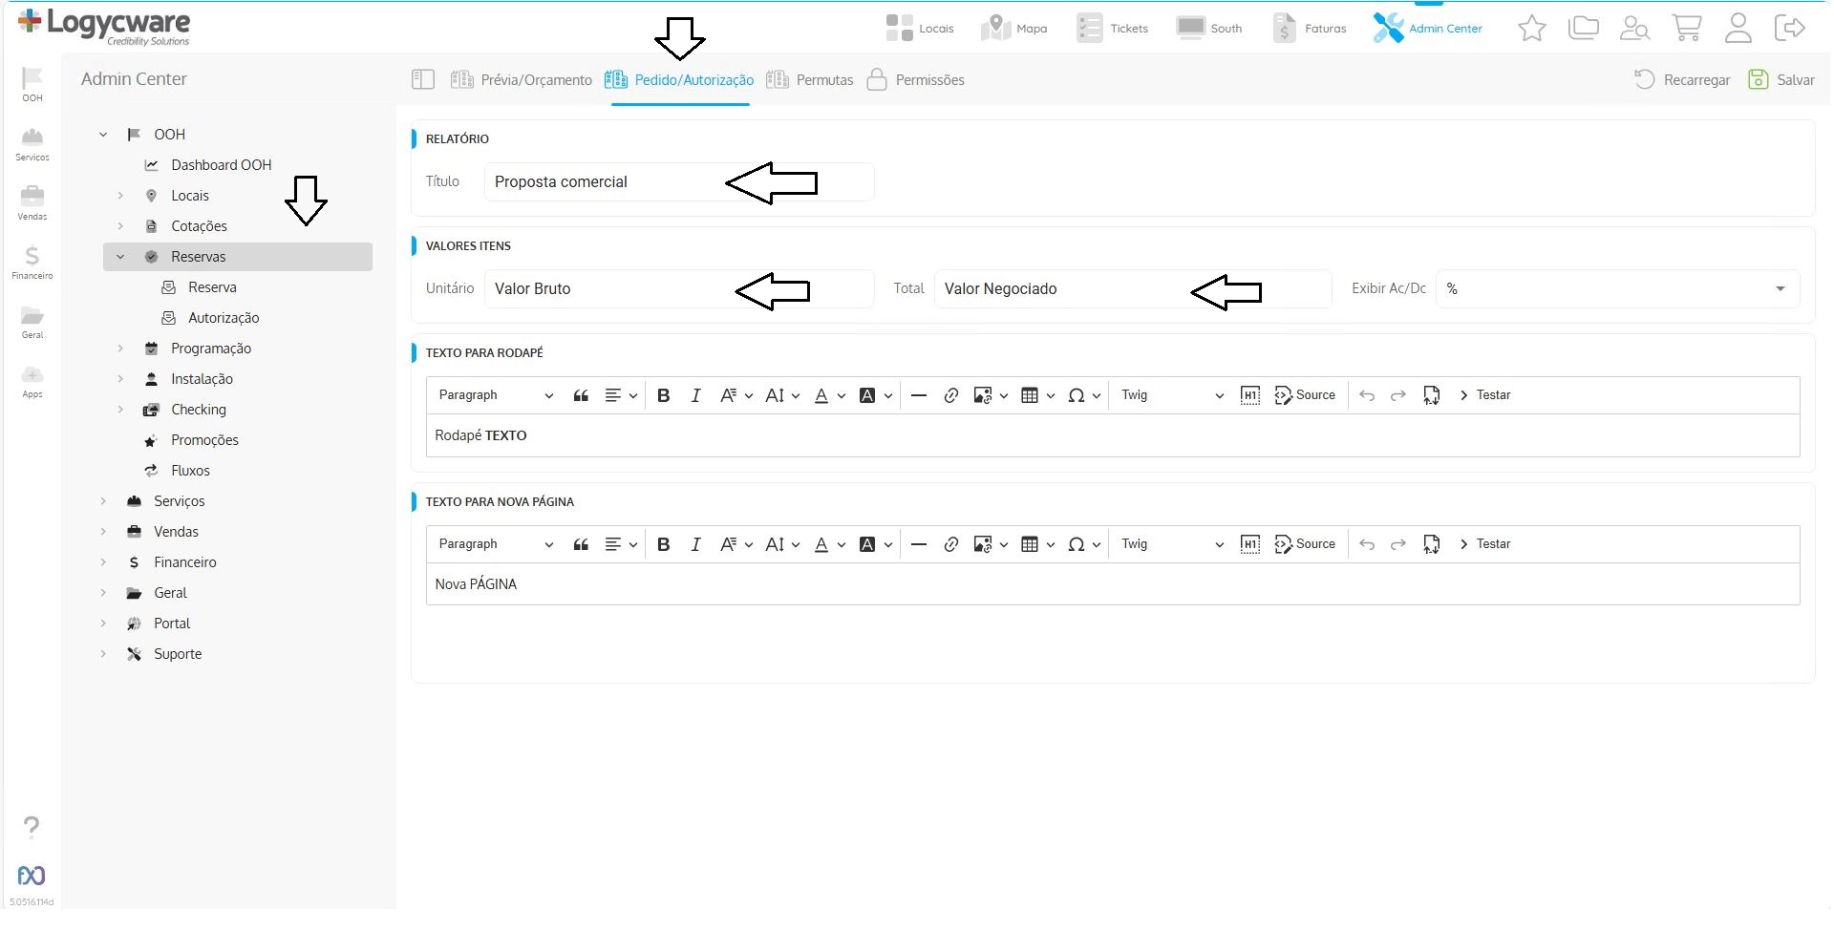The image size is (1834, 952).
Task: Insert link in the Nova Página editor
Action: coord(950,544)
